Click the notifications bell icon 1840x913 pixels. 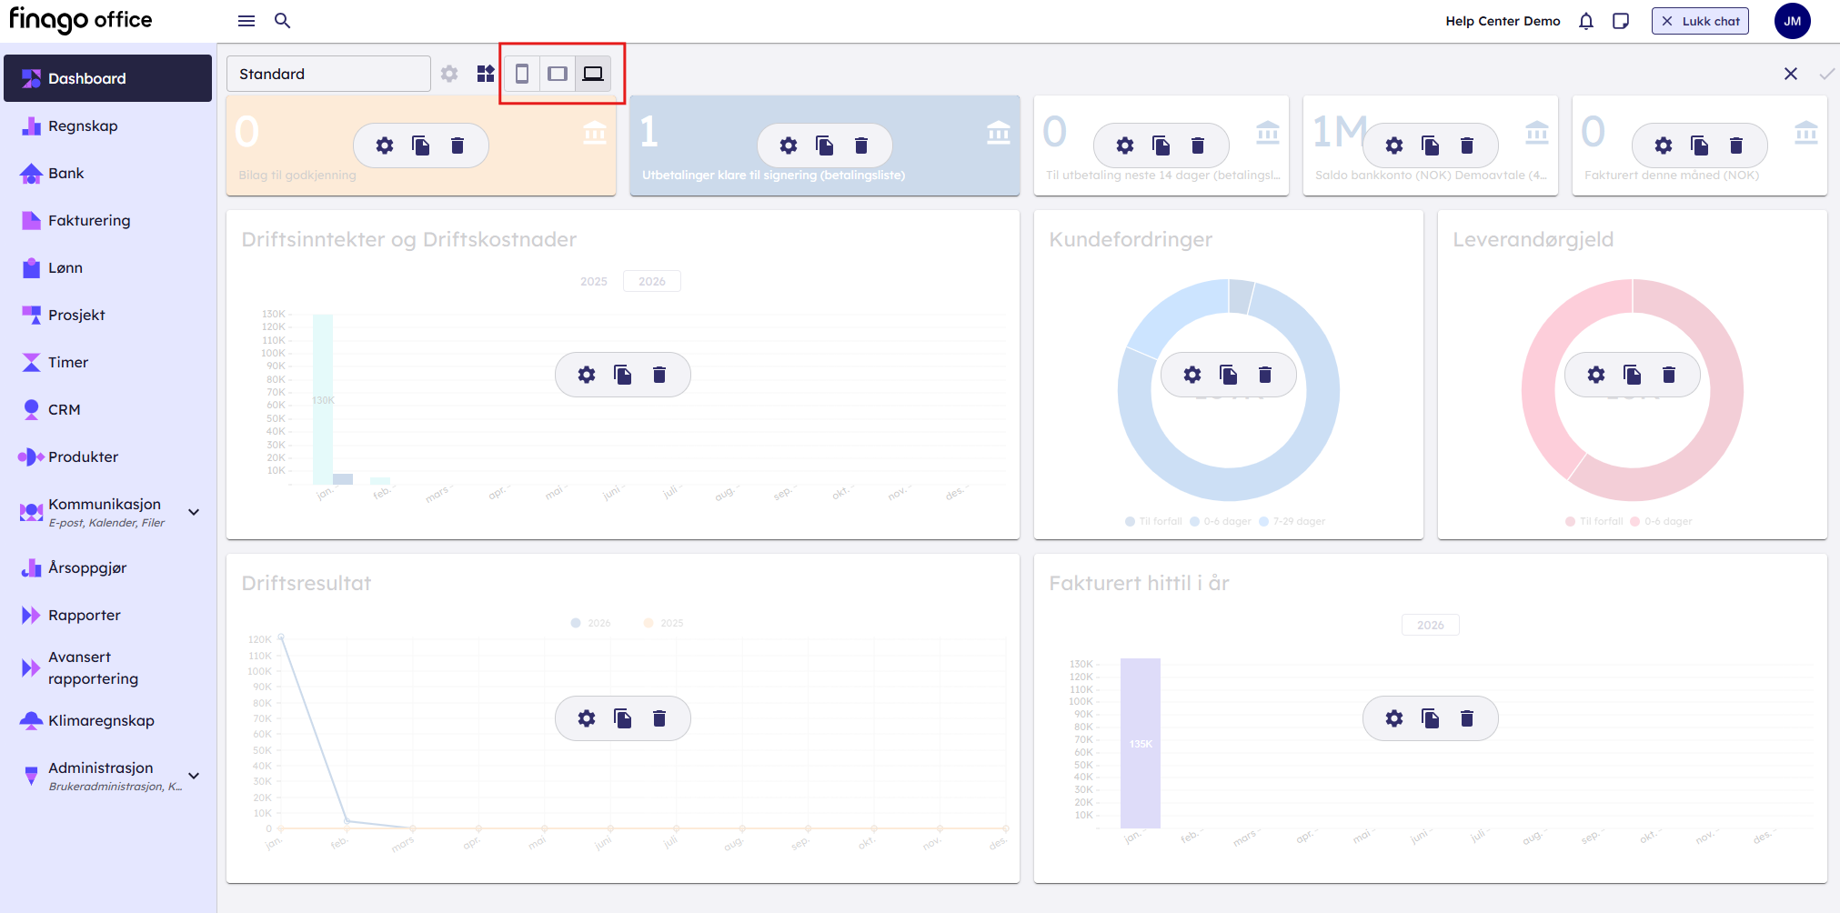pos(1586,21)
